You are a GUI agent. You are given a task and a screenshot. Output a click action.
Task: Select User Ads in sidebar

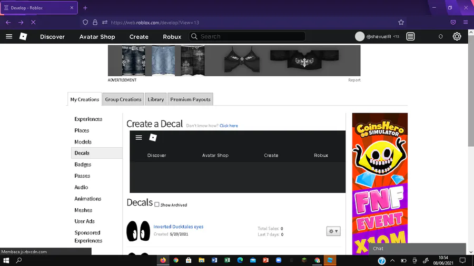point(84,221)
